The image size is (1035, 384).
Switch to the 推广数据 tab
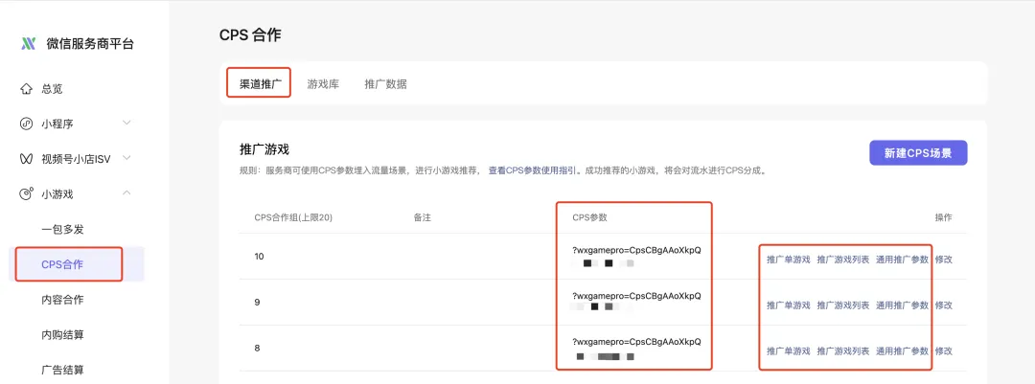(x=385, y=84)
